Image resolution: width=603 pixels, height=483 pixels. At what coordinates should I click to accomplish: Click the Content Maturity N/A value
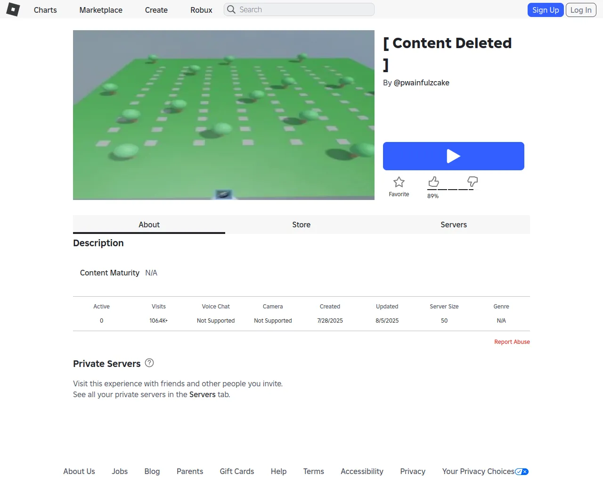point(151,273)
